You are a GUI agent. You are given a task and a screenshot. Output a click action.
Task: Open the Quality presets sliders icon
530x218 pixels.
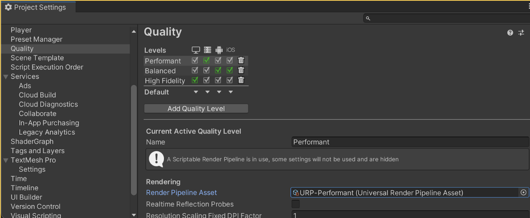point(521,33)
